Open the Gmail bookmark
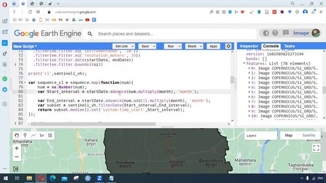 pos(61,20)
